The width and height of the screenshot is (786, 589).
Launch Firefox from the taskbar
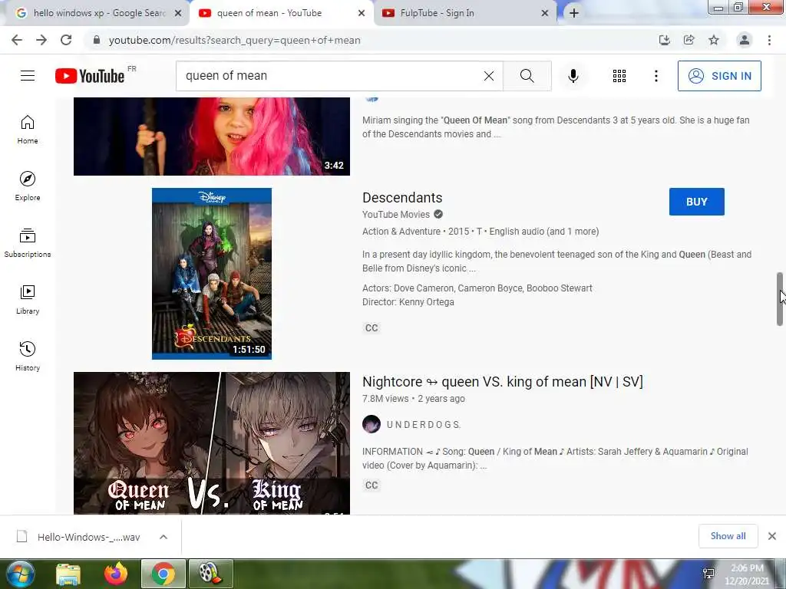pyautogui.click(x=116, y=574)
